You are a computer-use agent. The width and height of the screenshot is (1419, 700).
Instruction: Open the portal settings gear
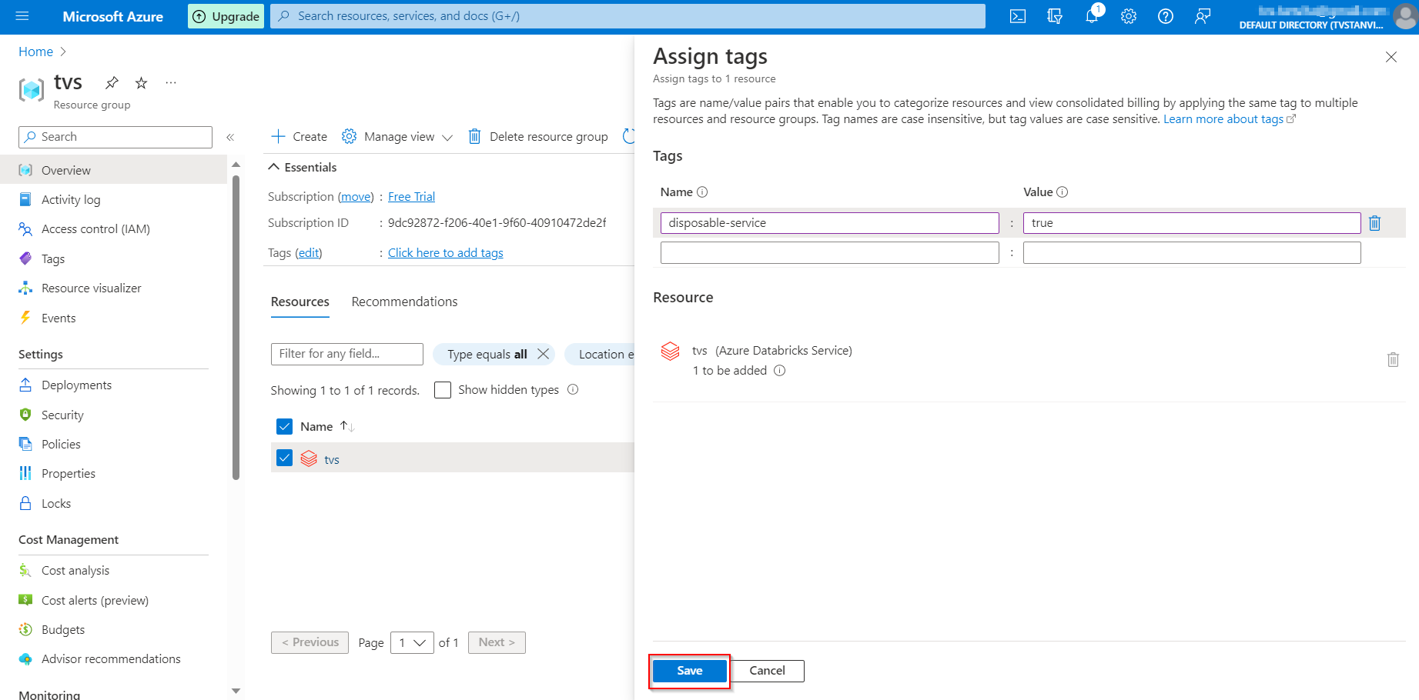[x=1129, y=16]
